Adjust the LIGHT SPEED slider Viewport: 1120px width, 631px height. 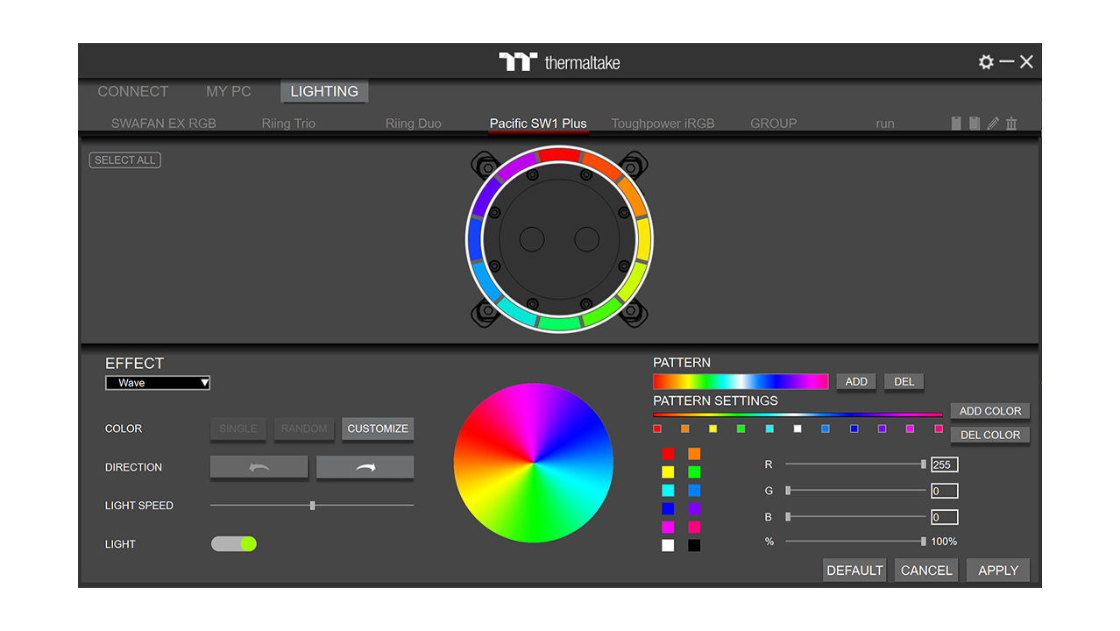tap(312, 506)
